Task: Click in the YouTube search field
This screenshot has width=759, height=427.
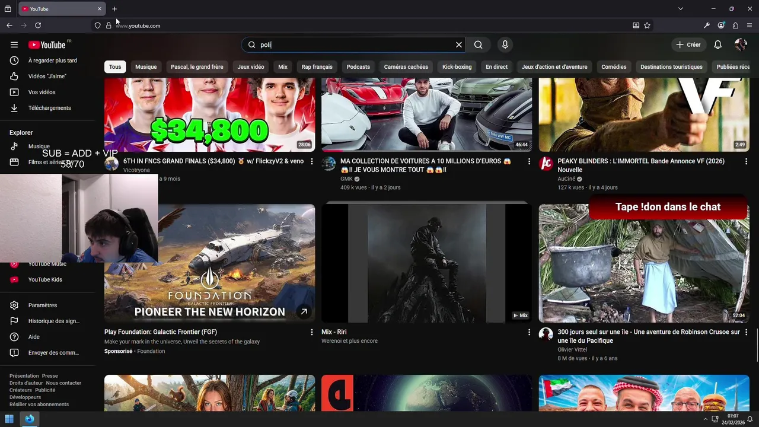Action: point(353,44)
